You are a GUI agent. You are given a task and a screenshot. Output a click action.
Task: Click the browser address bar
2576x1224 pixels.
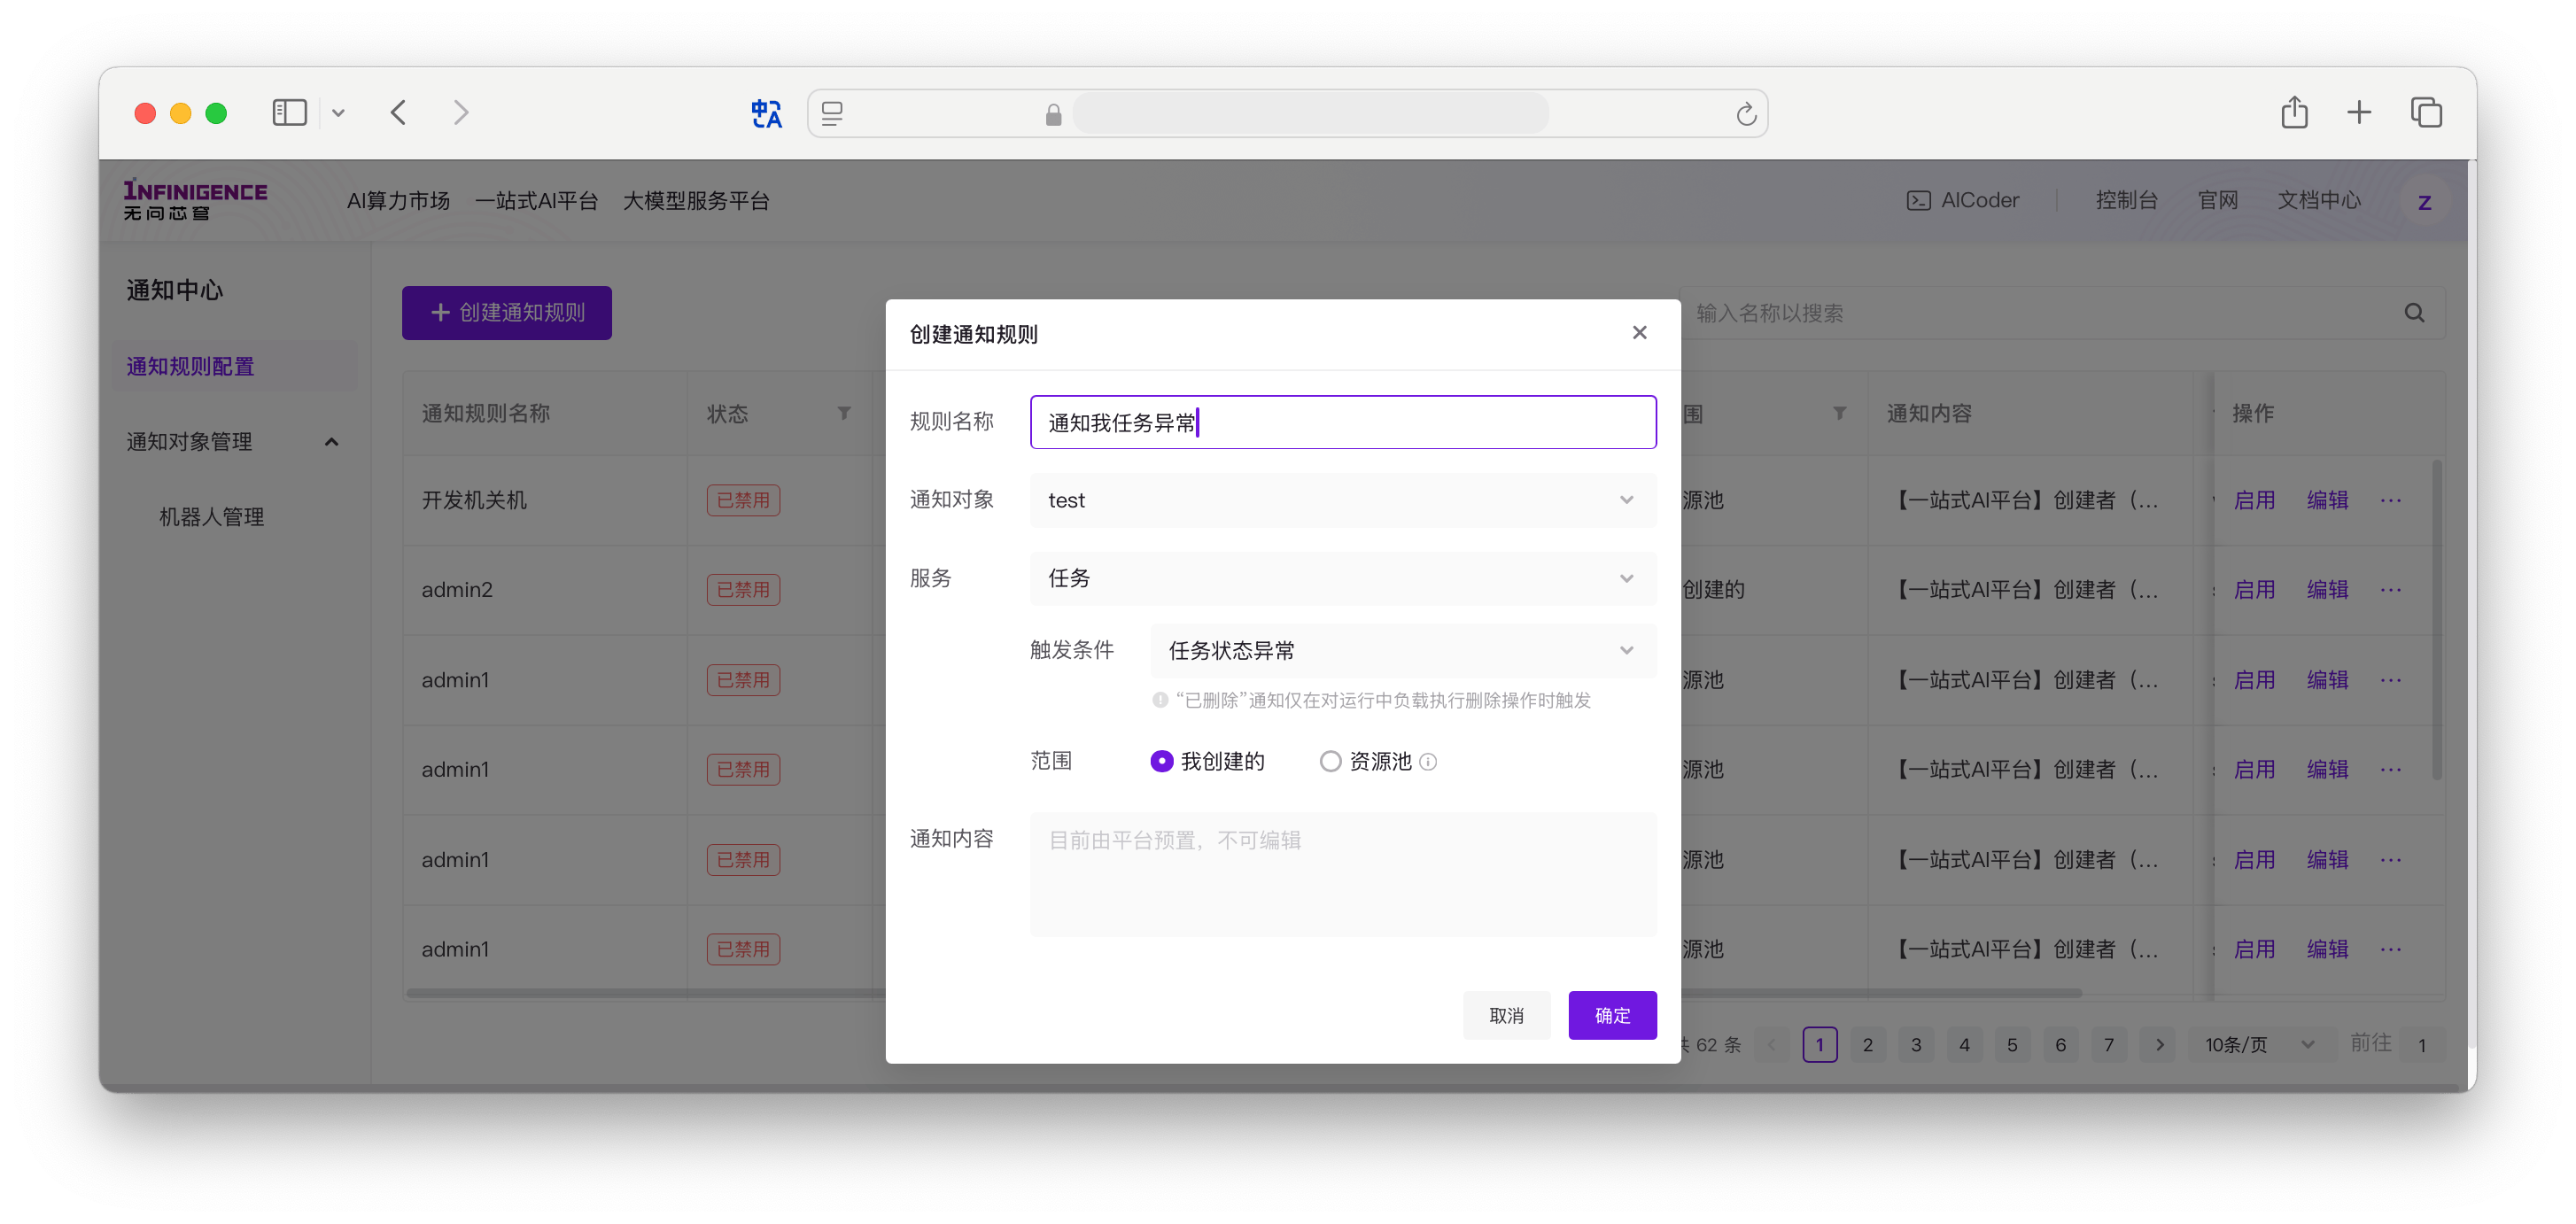[x=1287, y=114]
